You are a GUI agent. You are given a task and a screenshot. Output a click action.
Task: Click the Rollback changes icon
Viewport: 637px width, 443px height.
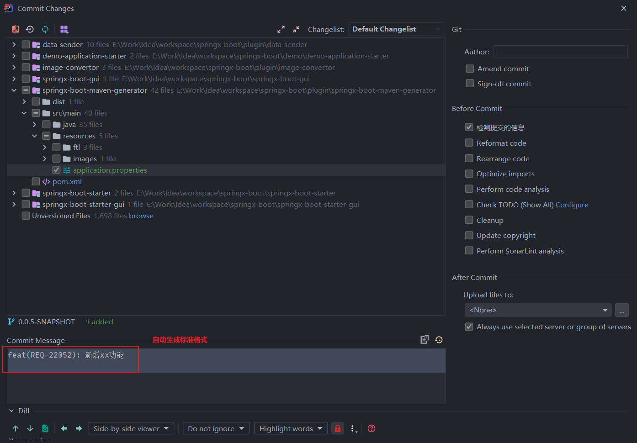point(30,29)
